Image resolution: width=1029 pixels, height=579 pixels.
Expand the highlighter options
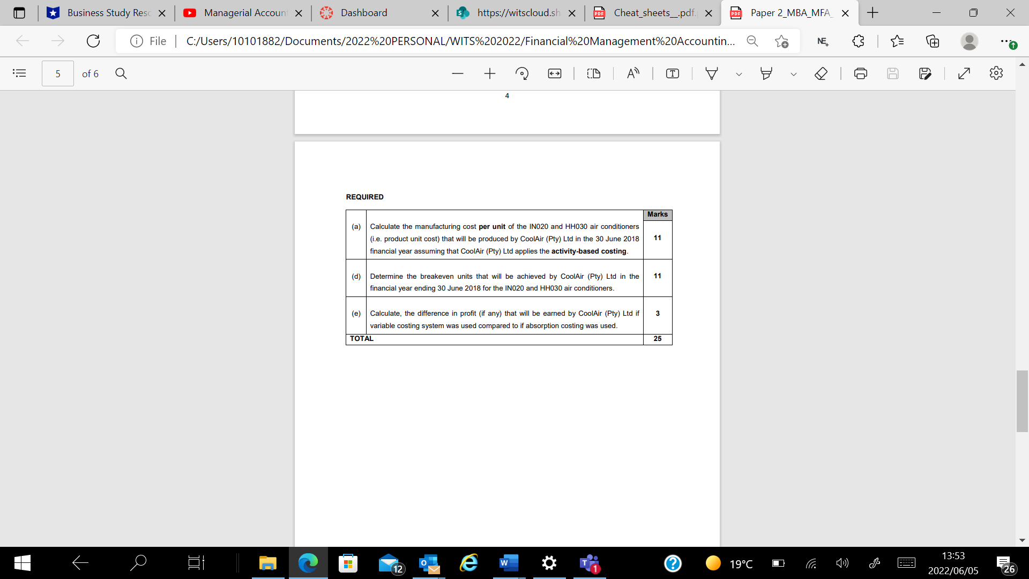click(x=794, y=73)
